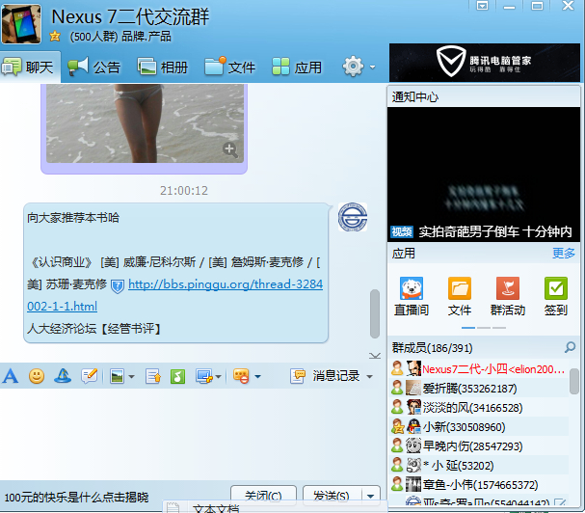Click the message blocking chat bubble icon
Viewport: 585px width, 513px height.
click(241, 376)
